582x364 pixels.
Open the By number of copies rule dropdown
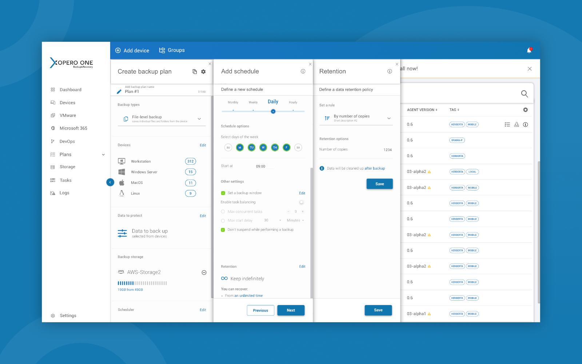click(388, 118)
